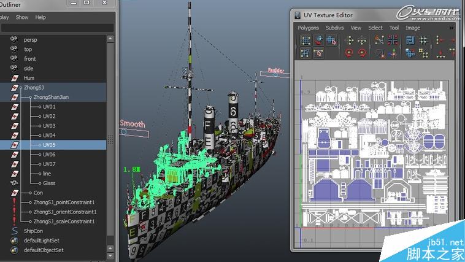Screen dimensions: 465x262
Task: Run the Layout UVs blue maze icon
Action: 410,40
